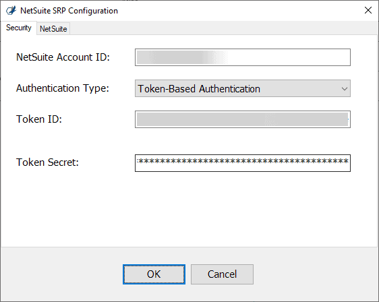This screenshot has height=302, width=379.
Task: Click the NetSuite SRP Configuration title text
Action: (69, 11)
